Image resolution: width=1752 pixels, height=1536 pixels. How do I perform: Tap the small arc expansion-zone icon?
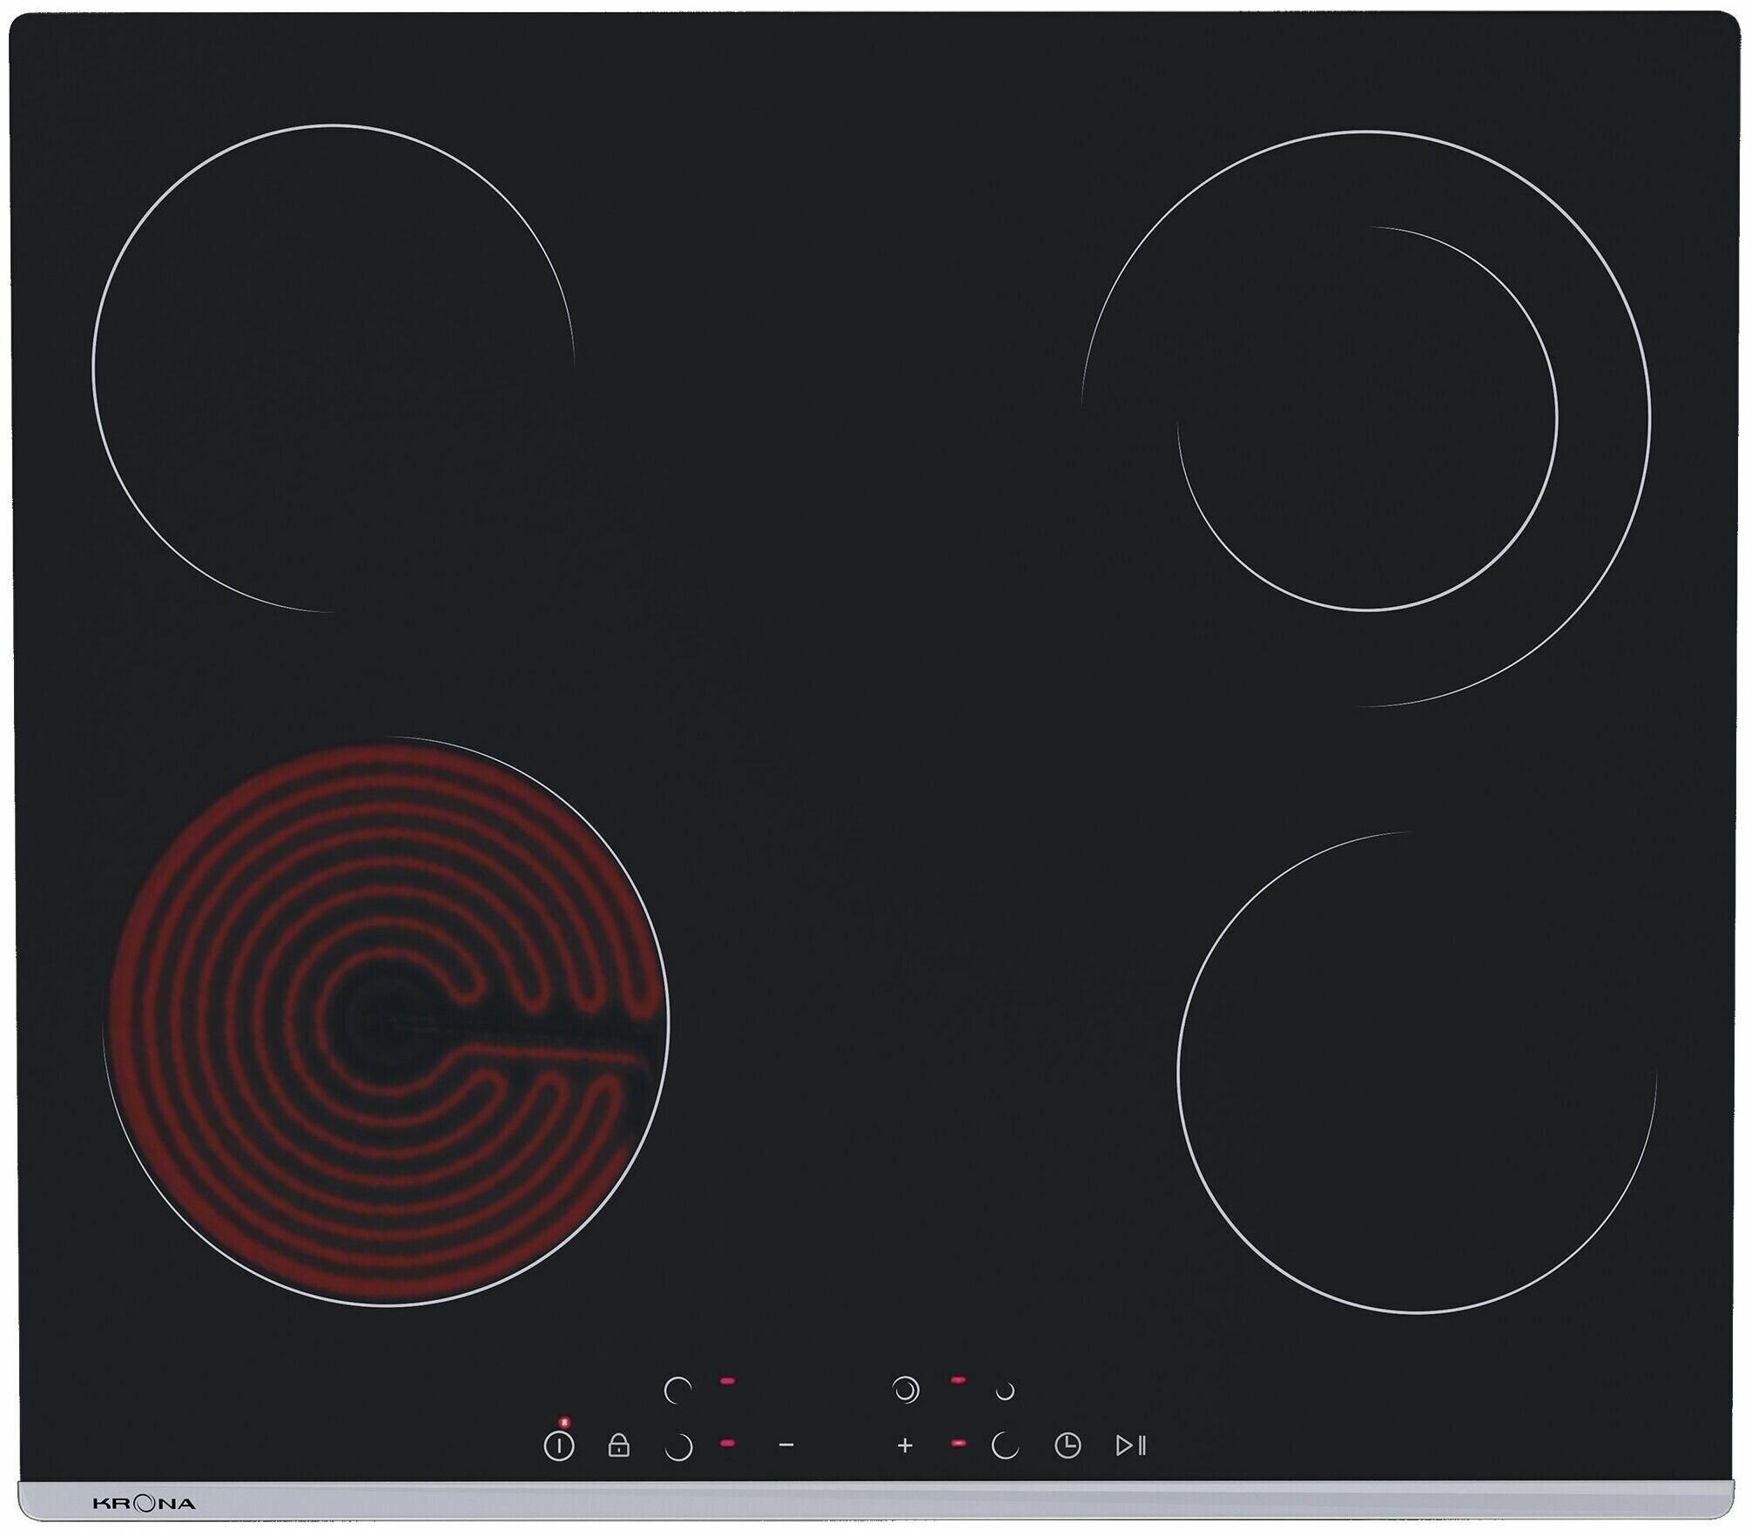(1005, 1391)
